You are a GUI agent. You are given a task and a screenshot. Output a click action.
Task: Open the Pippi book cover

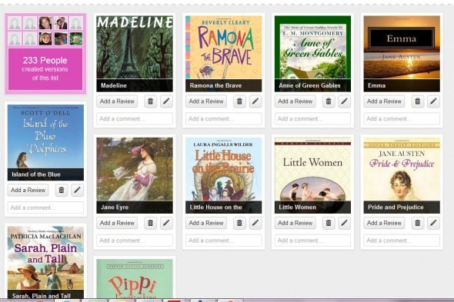pos(135,279)
